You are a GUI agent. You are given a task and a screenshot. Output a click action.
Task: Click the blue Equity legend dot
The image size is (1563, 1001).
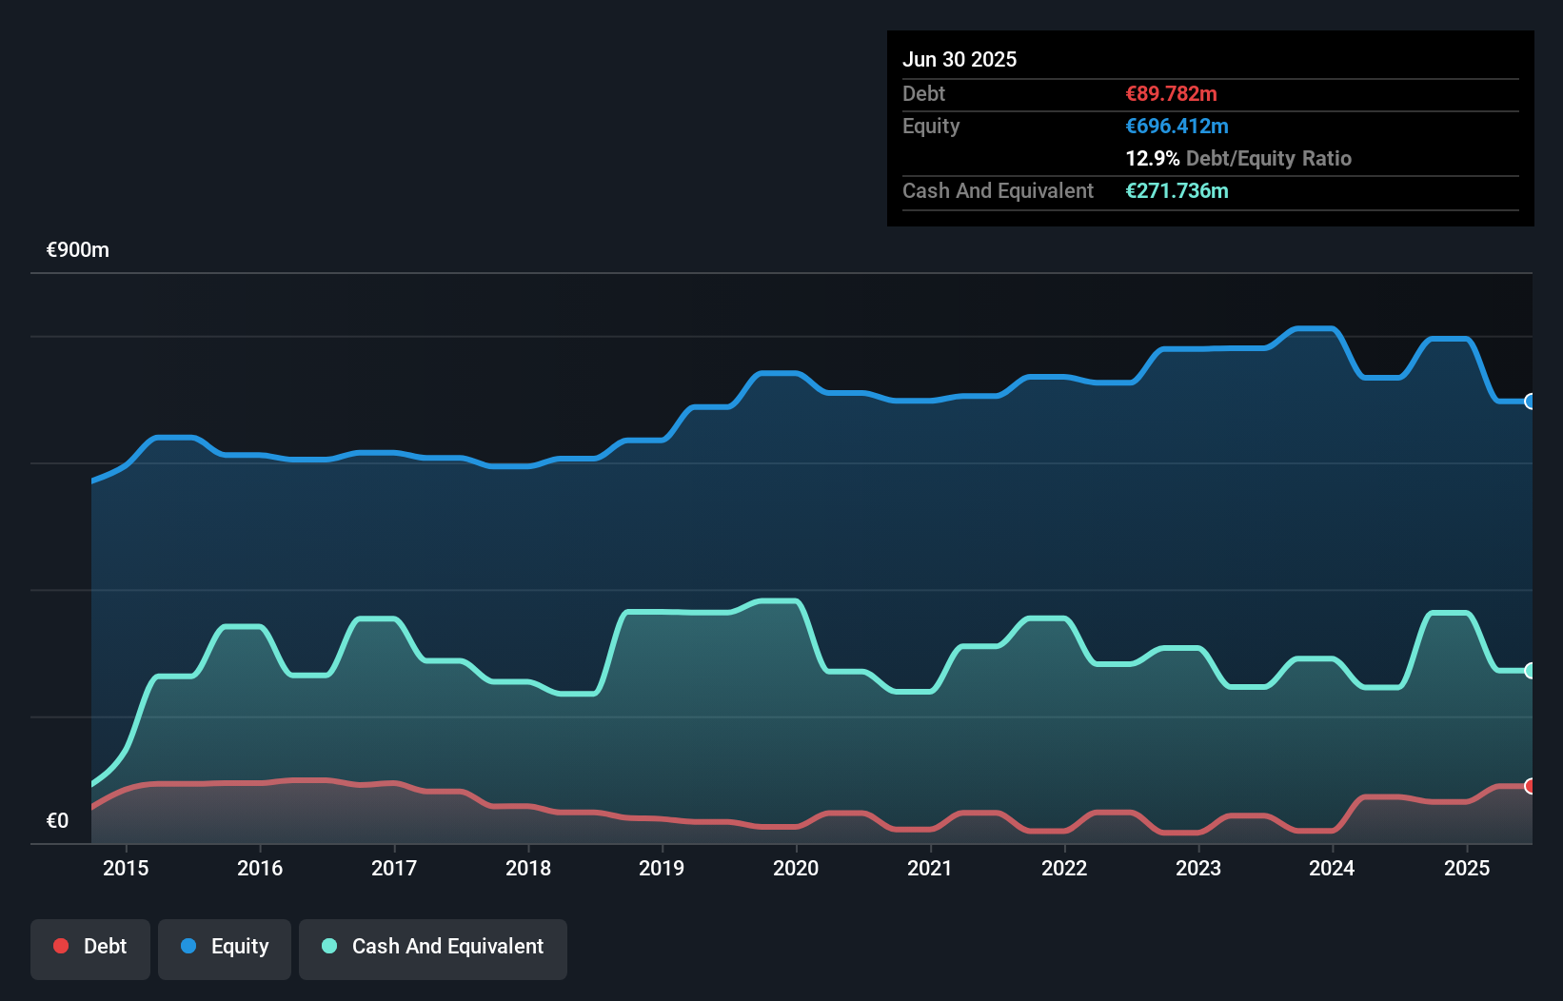pyautogui.click(x=188, y=946)
